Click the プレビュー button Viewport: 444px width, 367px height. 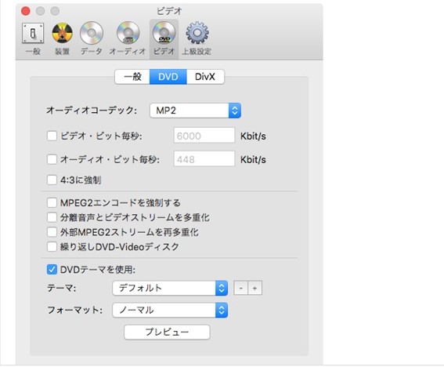(x=167, y=332)
